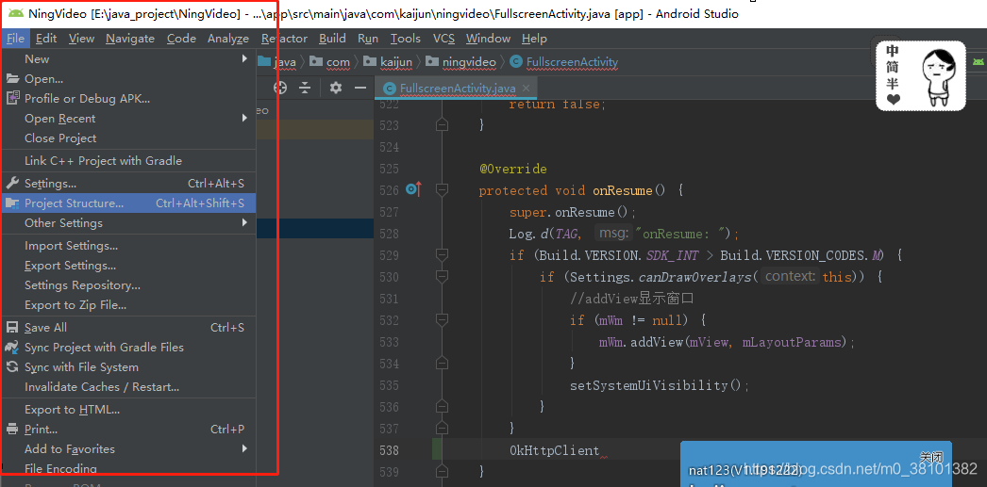Open the VCS menu
Screen dimensions: 987x487
443,39
